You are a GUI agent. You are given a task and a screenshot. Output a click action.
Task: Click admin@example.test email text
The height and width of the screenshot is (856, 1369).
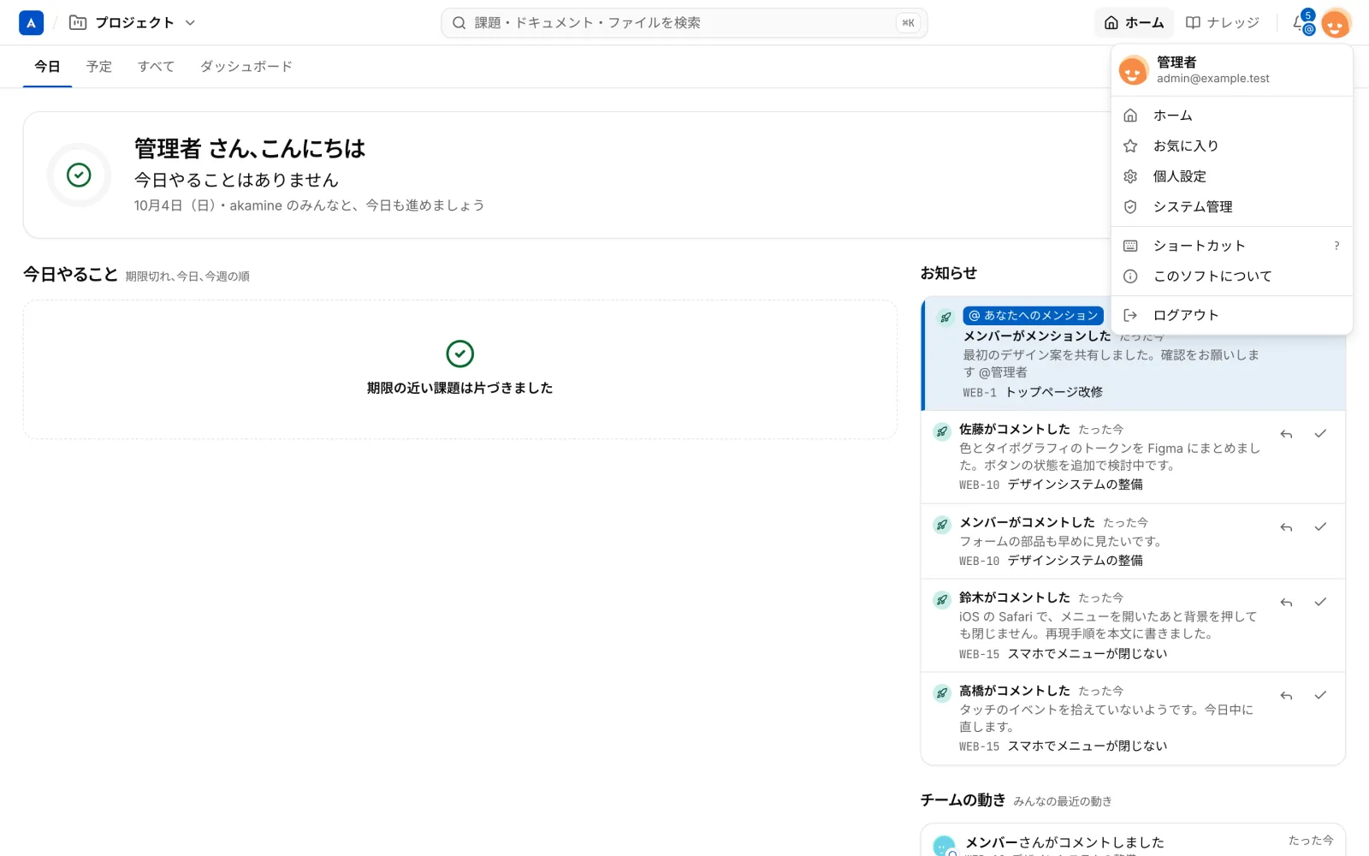[x=1212, y=79]
